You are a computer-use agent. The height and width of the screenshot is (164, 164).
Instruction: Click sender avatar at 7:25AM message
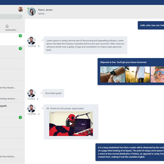click(x=31, y=93)
